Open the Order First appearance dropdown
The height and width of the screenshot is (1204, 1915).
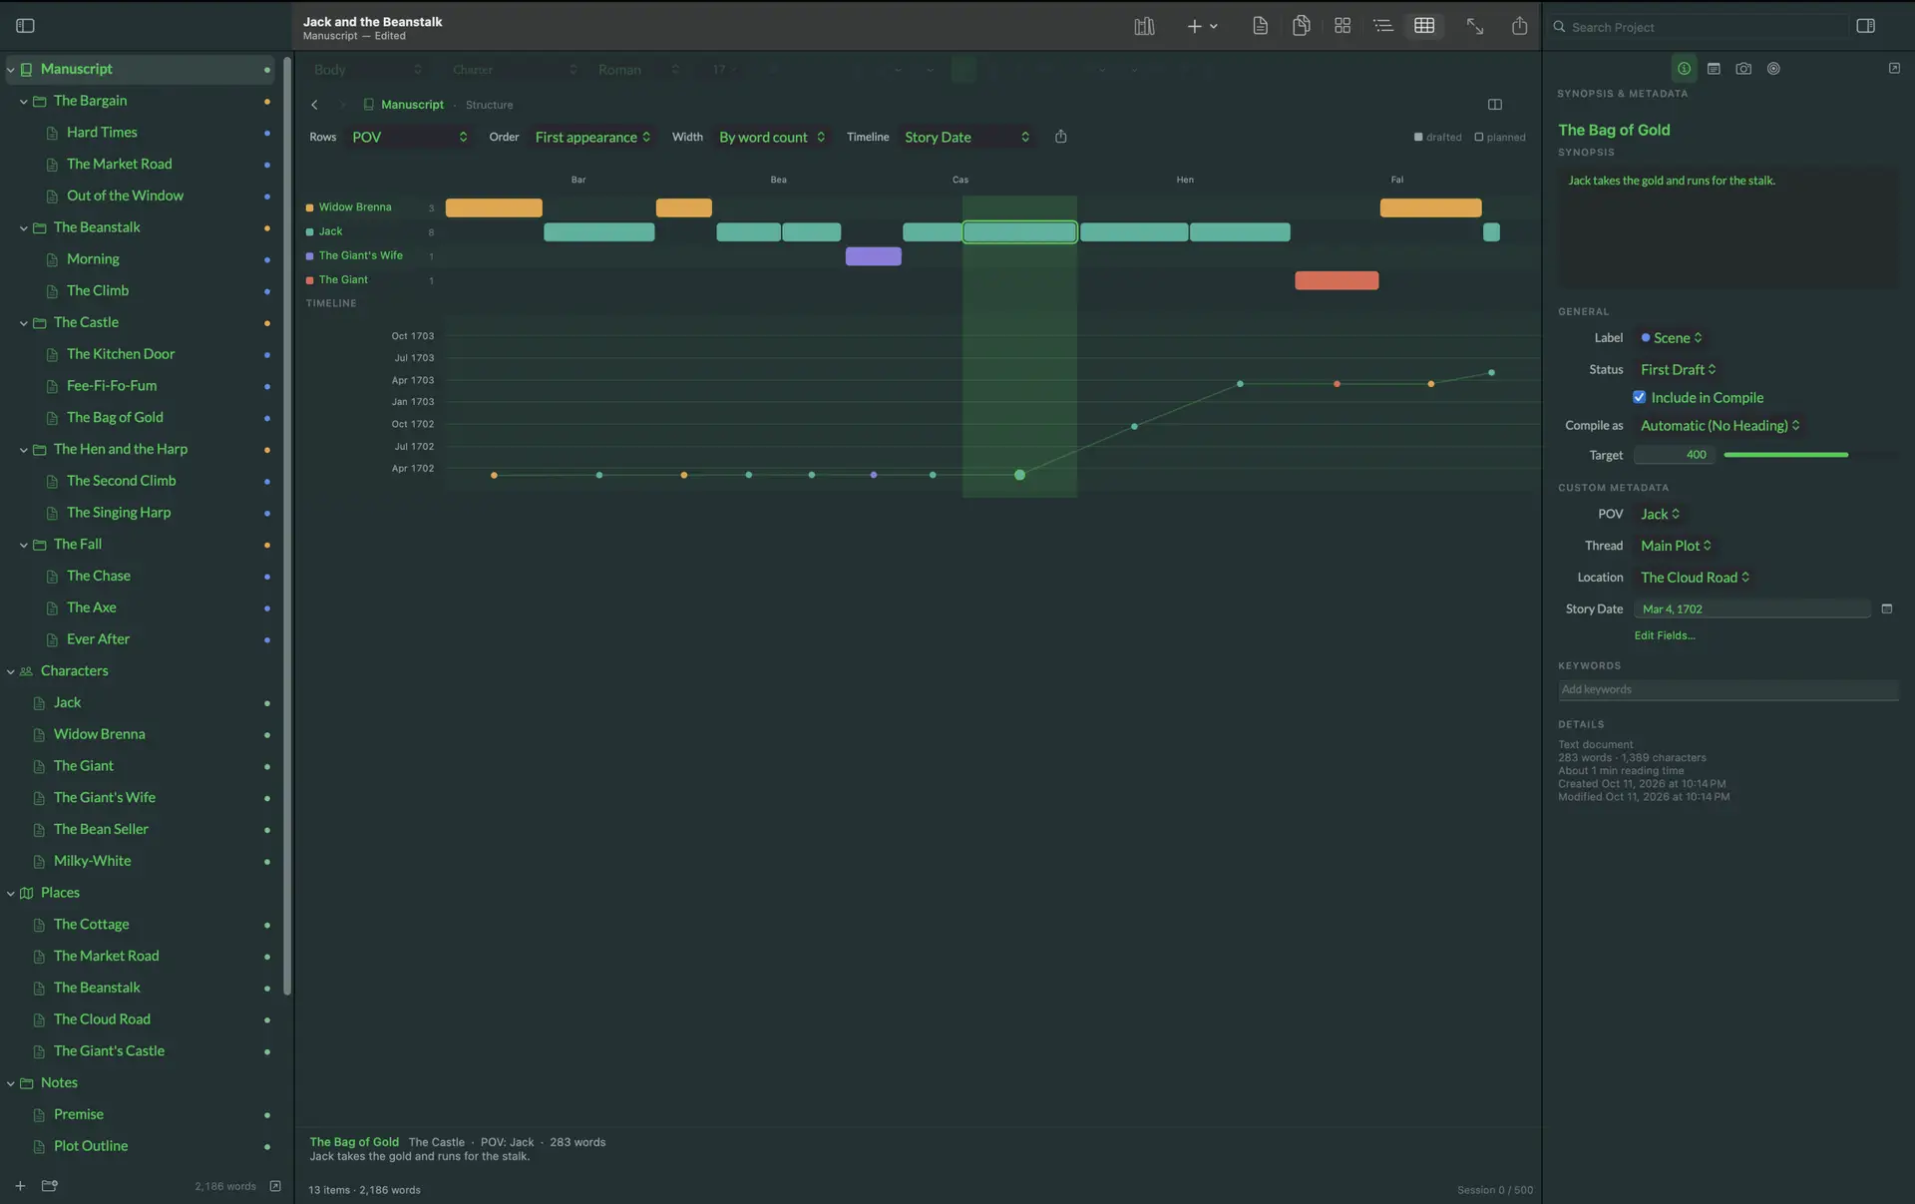(x=592, y=137)
